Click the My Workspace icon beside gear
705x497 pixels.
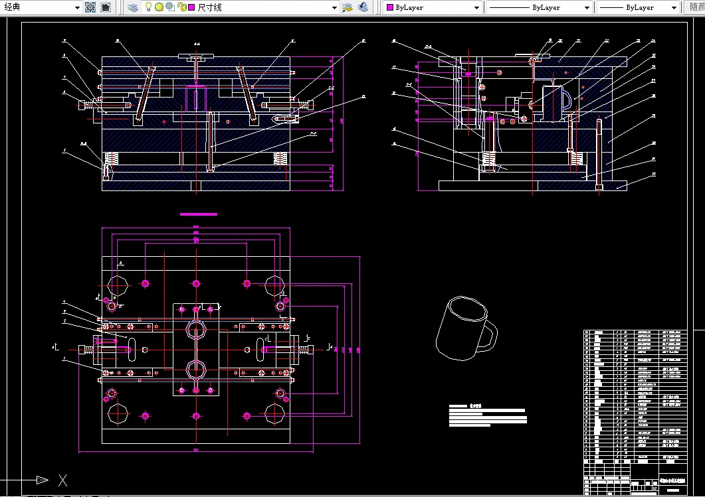click(x=106, y=7)
